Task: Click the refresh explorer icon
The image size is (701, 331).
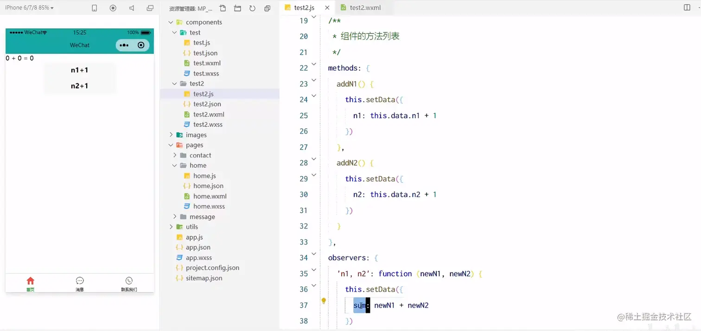Action: [x=252, y=8]
